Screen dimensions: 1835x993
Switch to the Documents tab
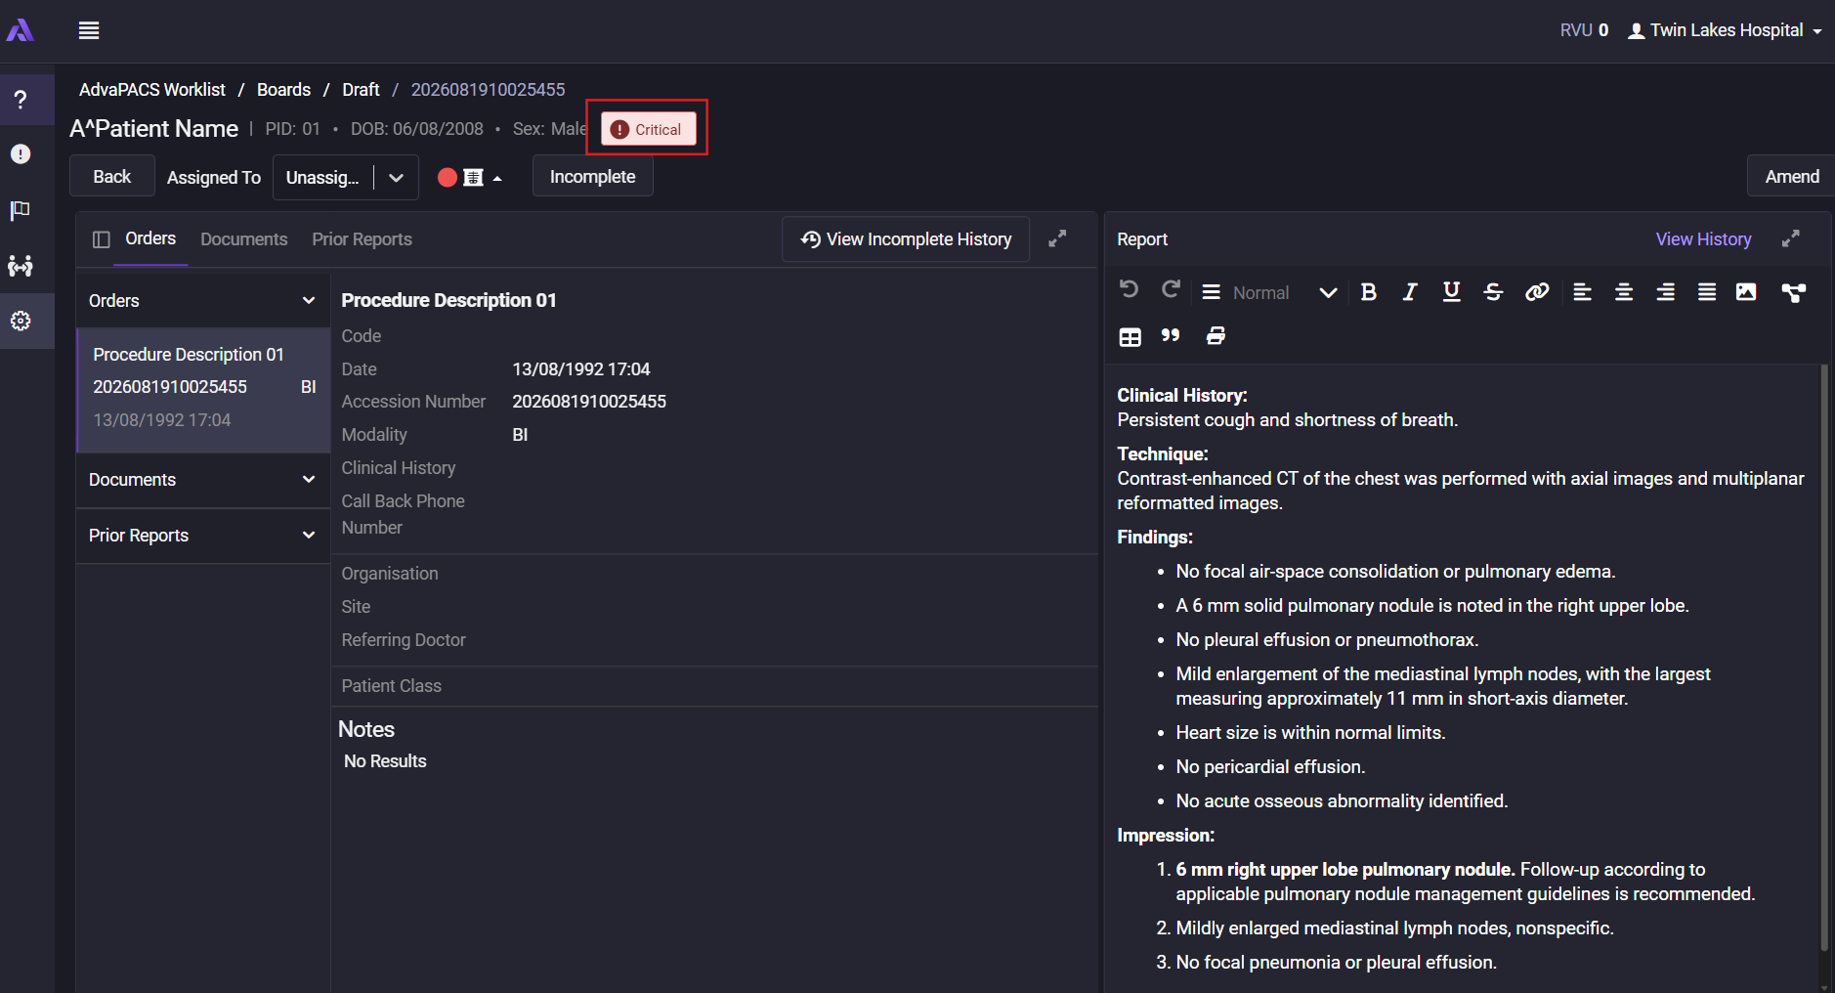click(244, 239)
